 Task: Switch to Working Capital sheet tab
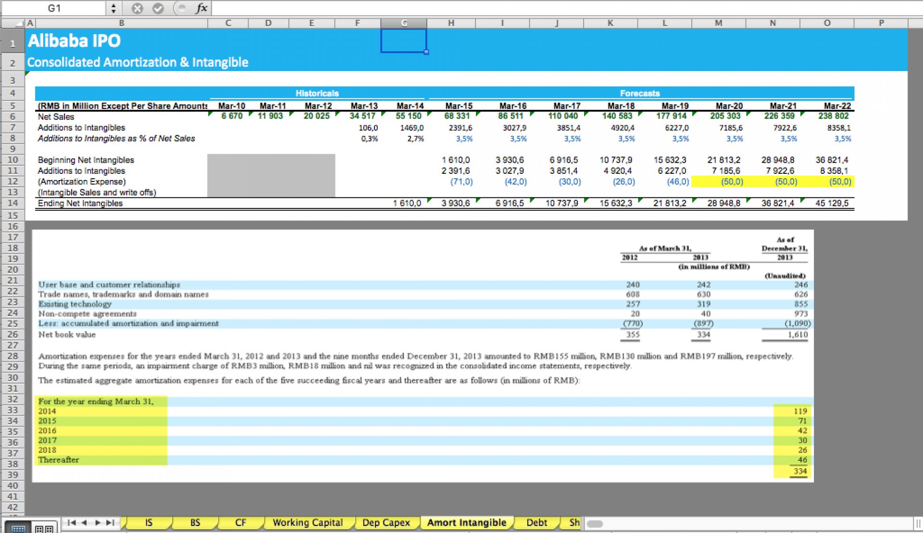pos(308,522)
